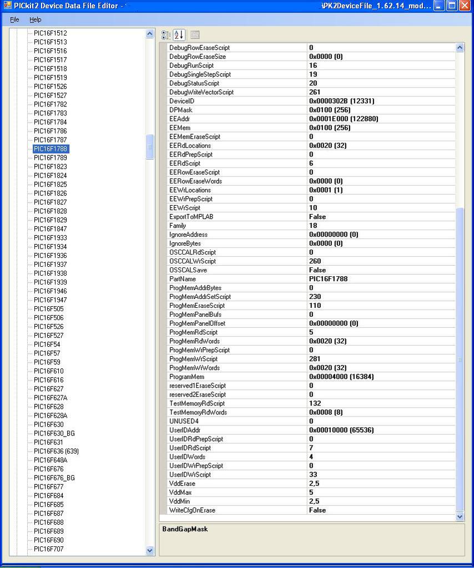The width and height of the screenshot is (474, 568).
Task: Select PIC16F648A device
Action: coord(51,460)
